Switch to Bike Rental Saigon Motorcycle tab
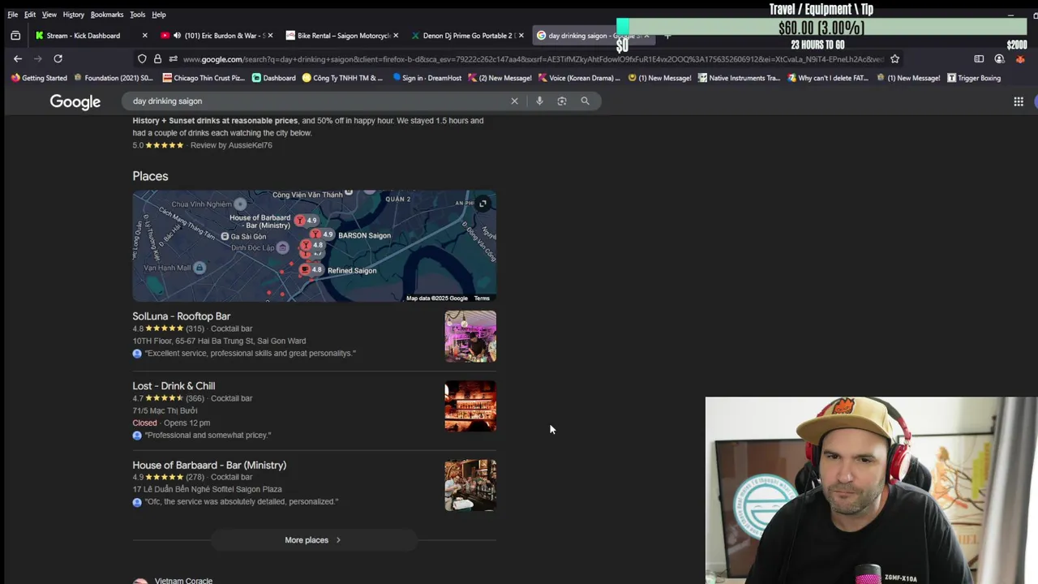This screenshot has width=1038, height=584. (344, 36)
